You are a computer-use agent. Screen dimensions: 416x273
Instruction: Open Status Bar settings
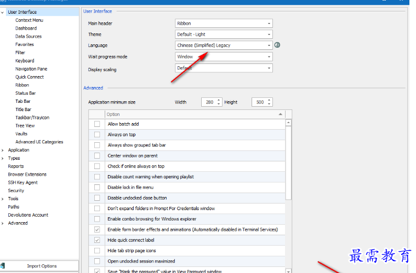click(x=25, y=93)
